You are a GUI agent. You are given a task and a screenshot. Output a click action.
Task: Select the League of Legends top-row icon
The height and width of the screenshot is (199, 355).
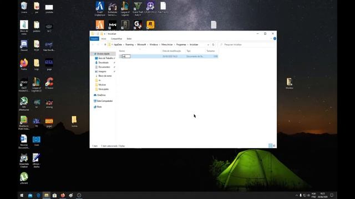tap(125, 9)
